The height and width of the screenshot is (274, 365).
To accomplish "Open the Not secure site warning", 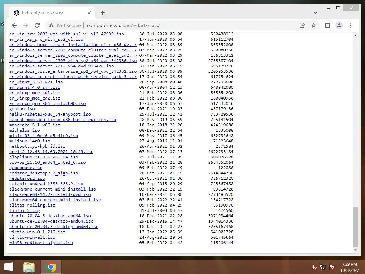I will click(x=65, y=25).
